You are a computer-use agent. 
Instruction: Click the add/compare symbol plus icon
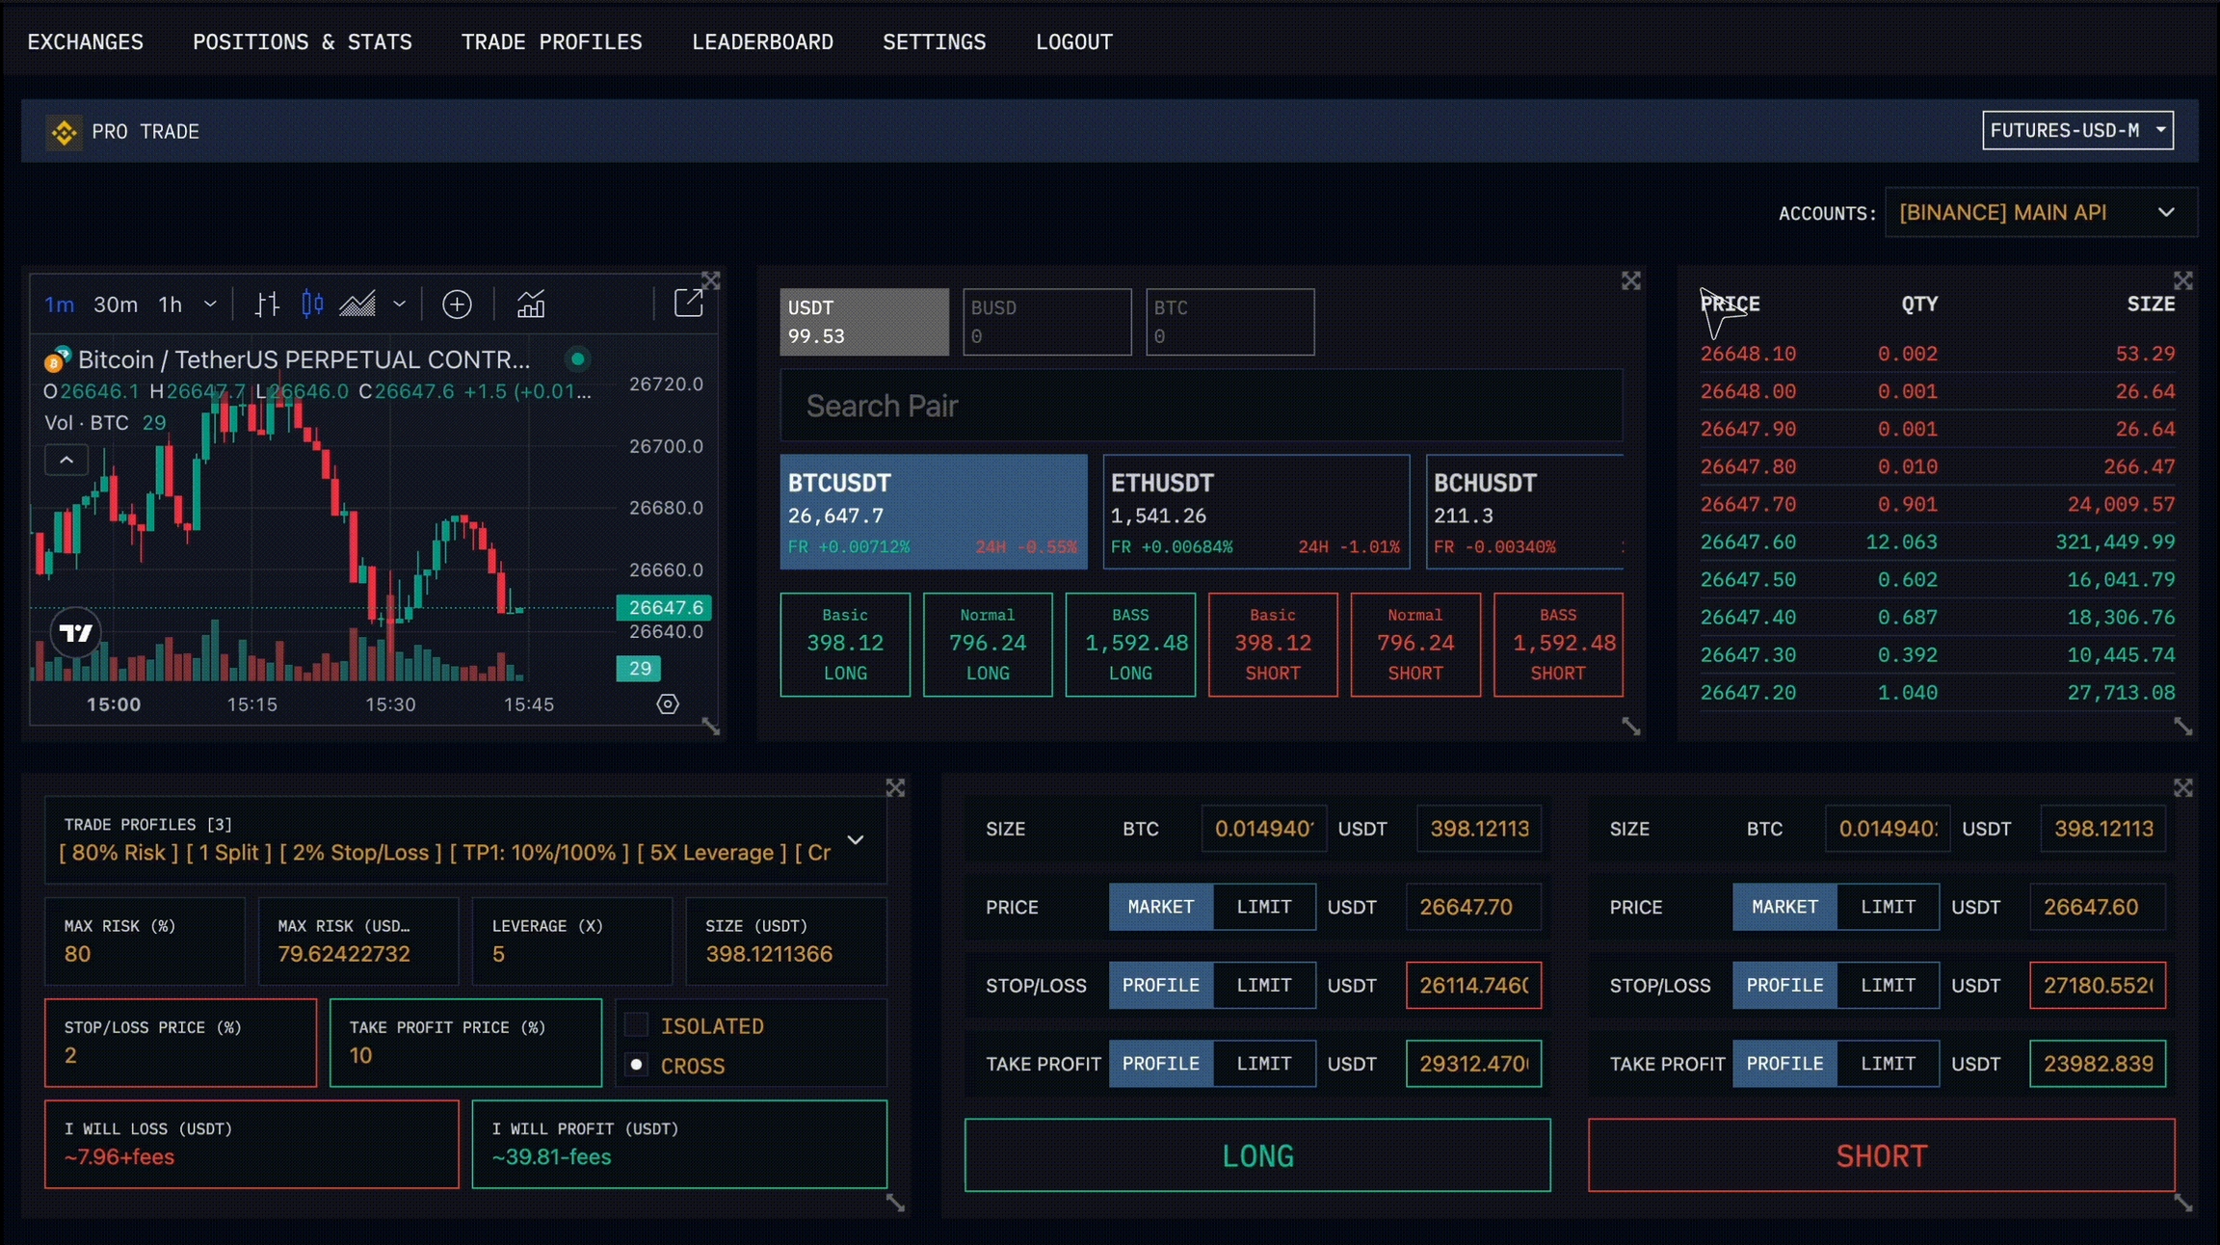click(457, 305)
